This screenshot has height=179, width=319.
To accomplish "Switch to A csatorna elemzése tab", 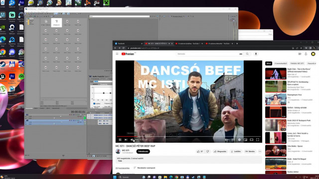I will coord(219,43).
